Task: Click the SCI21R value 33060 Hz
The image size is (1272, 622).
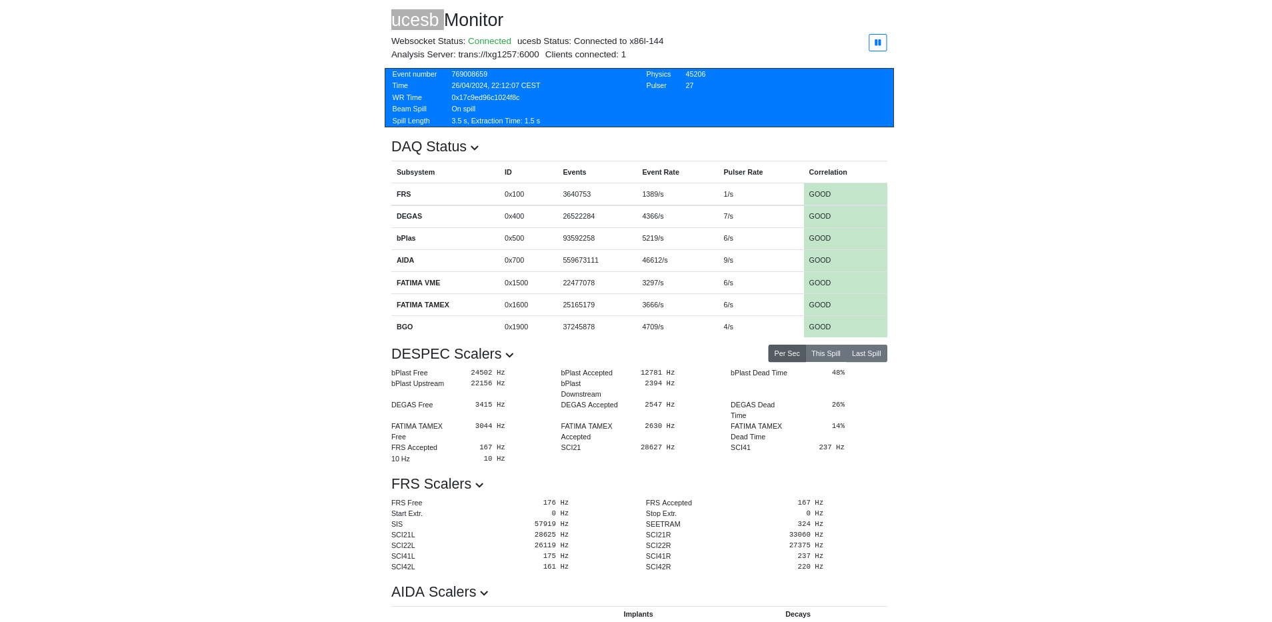Action: 806,535
